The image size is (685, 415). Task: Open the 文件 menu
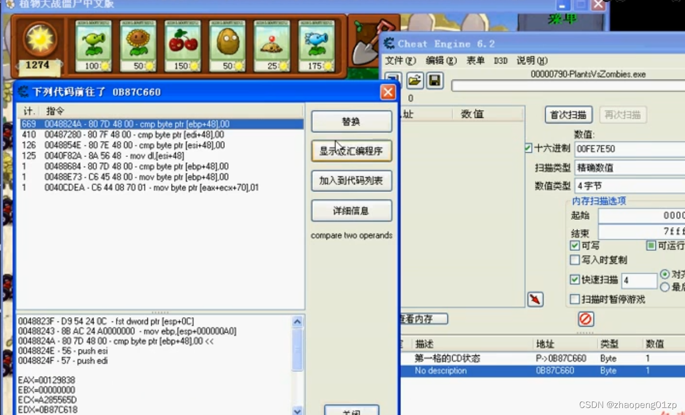(x=401, y=61)
